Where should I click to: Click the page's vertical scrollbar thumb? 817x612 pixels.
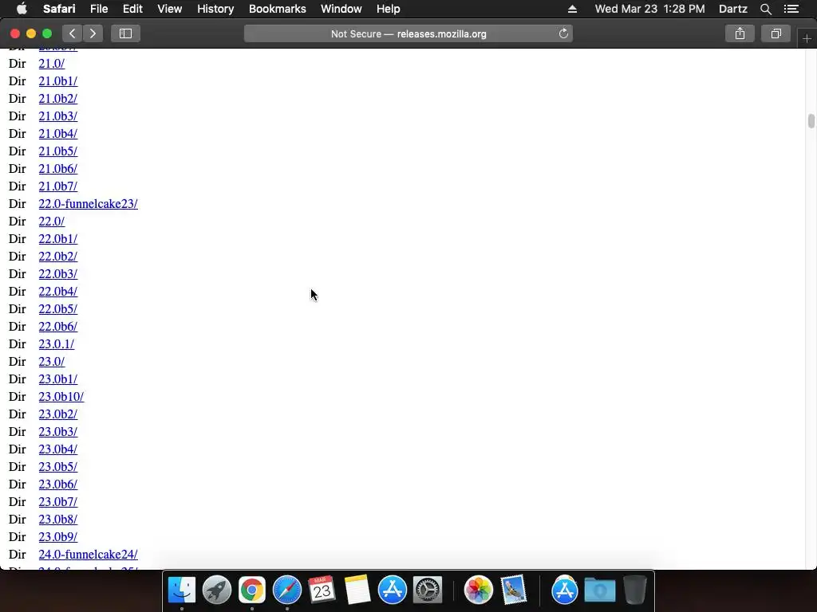pos(811,121)
